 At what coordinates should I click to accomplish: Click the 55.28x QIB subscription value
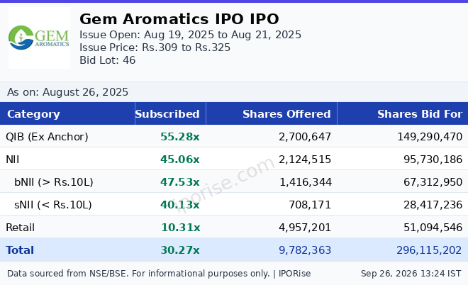click(x=180, y=137)
